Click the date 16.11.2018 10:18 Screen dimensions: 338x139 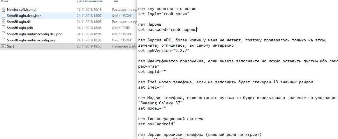pos(89,10)
